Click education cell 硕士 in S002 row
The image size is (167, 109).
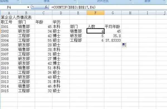61,31
